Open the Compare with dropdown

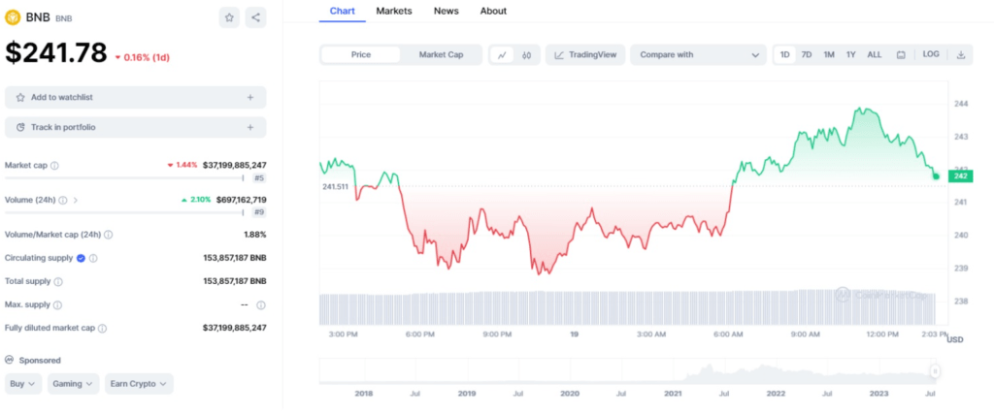pos(698,55)
